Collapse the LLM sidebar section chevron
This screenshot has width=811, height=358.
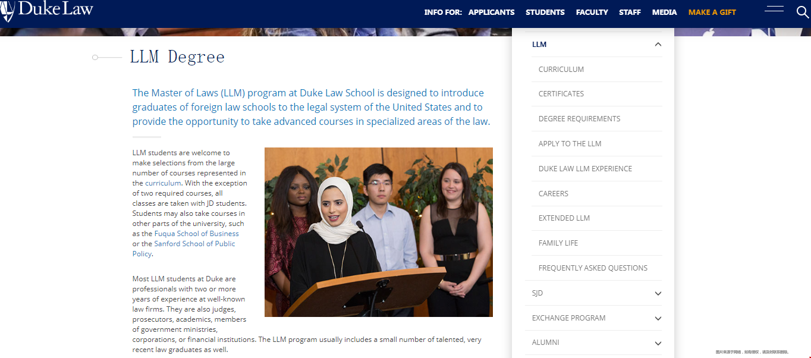tap(658, 45)
